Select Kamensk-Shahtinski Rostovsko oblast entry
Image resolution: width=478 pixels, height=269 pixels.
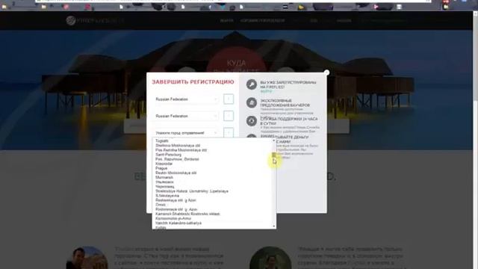coord(187,214)
